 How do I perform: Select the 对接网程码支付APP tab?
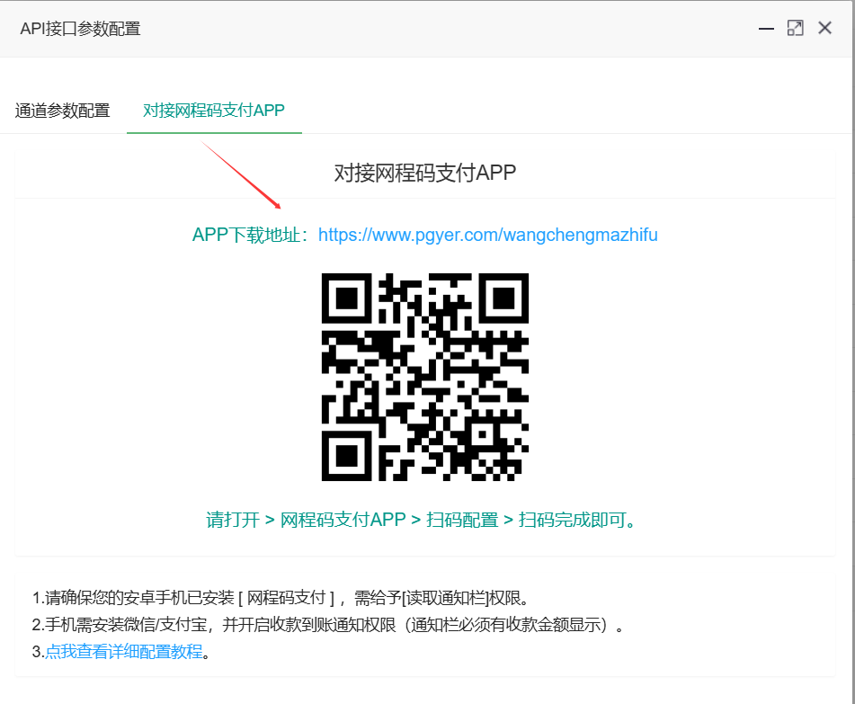214,111
